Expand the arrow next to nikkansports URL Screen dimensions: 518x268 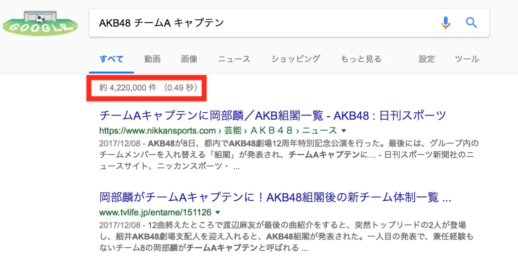pos(343,130)
